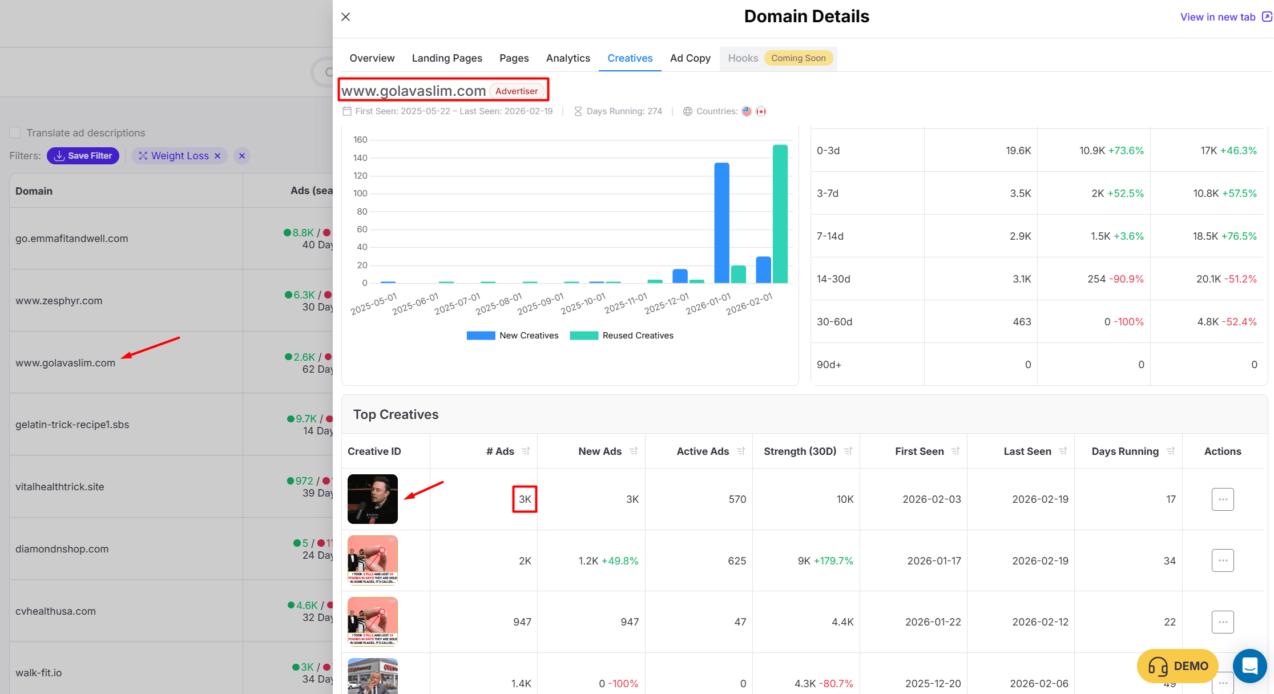Close the Domain Details panel with the X icon
The height and width of the screenshot is (694, 1274).
pyautogui.click(x=345, y=17)
